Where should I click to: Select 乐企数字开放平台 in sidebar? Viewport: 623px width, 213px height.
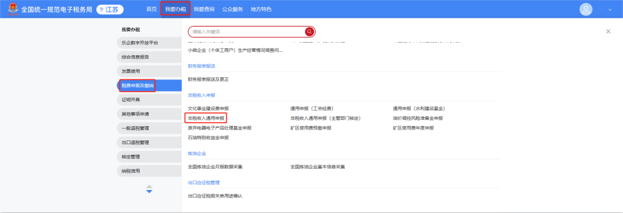149,43
